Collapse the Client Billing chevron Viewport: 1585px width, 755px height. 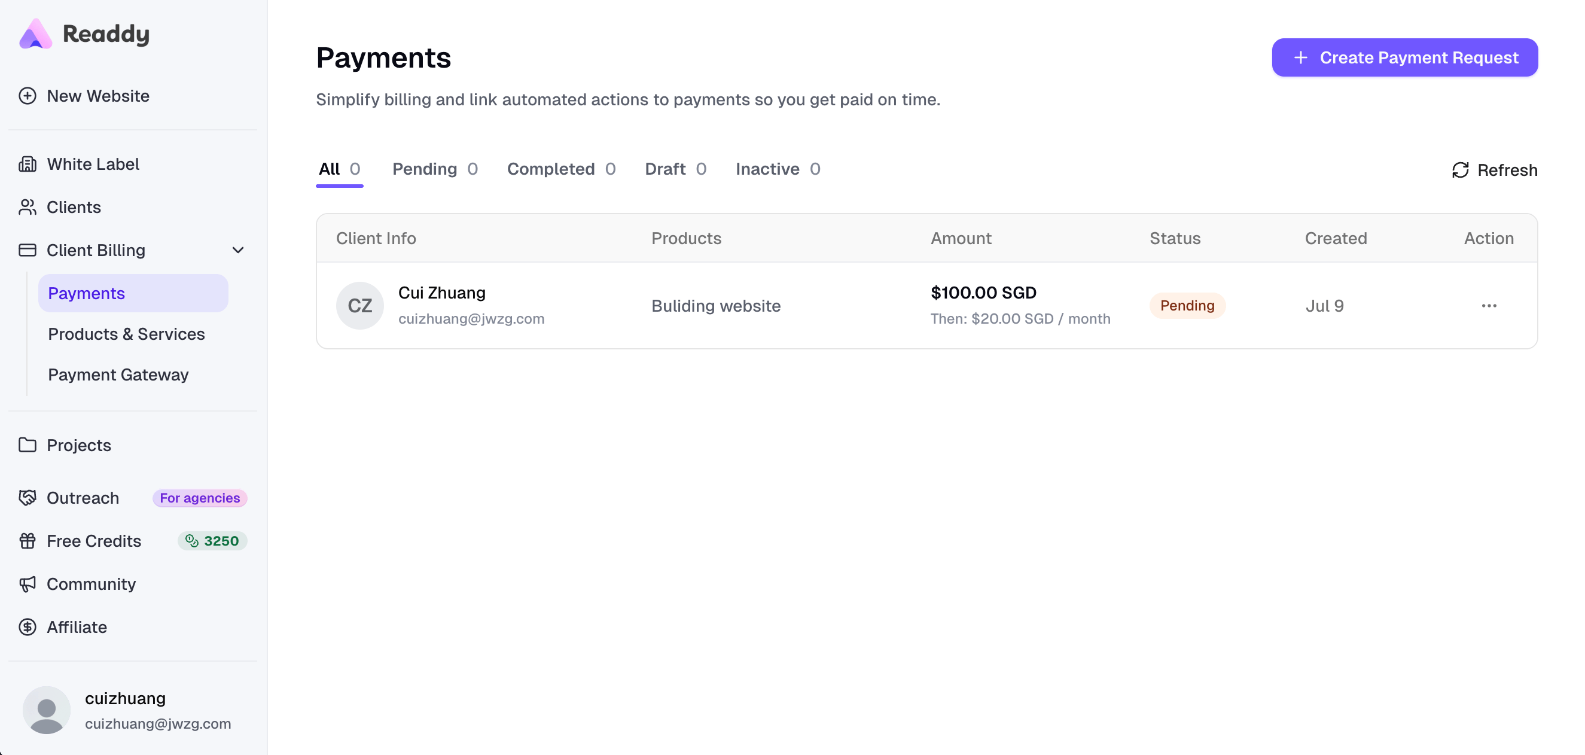[x=238, y=250]
